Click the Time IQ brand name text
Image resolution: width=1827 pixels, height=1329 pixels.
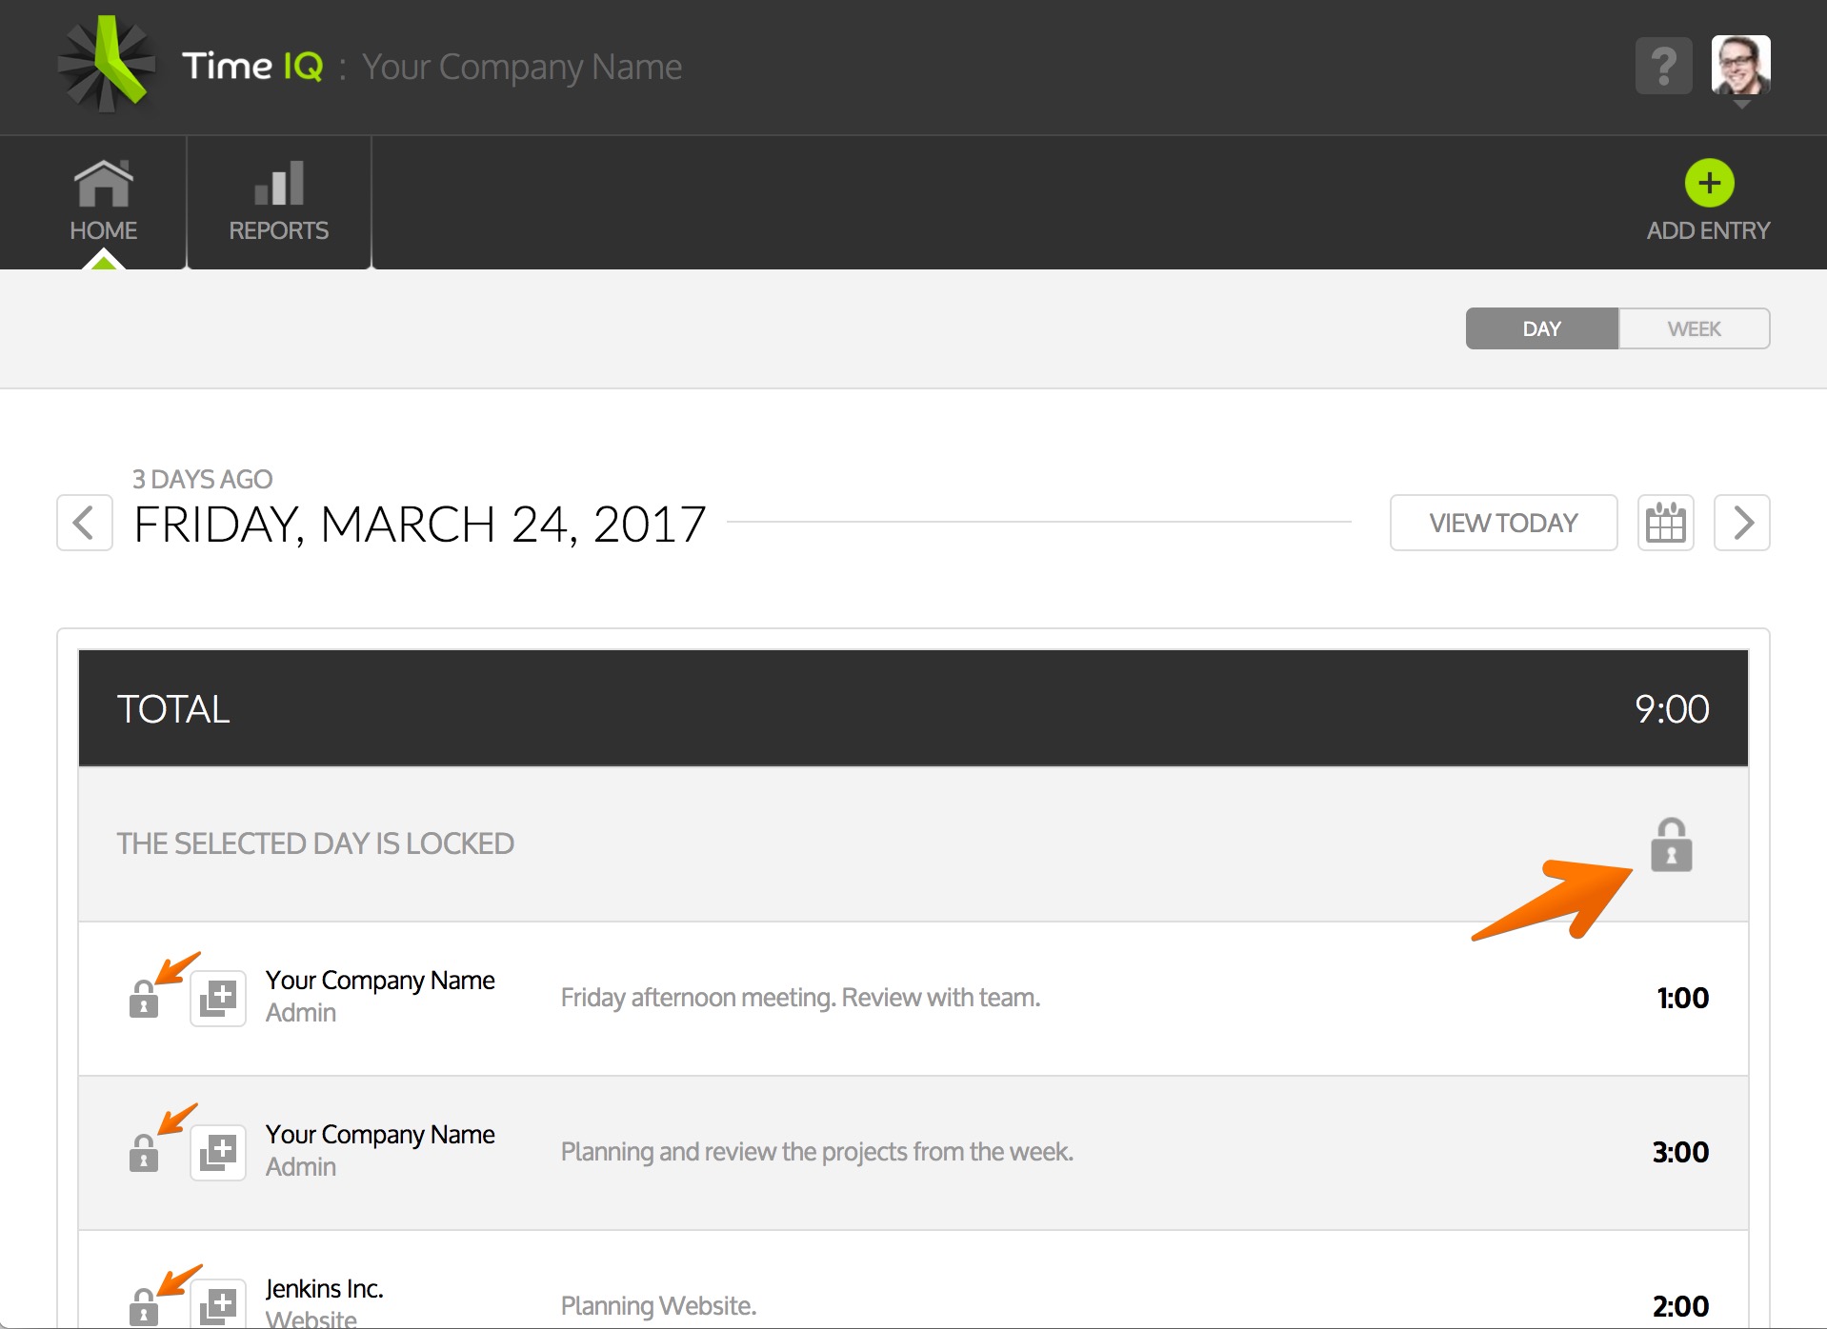tap(252, 67)
